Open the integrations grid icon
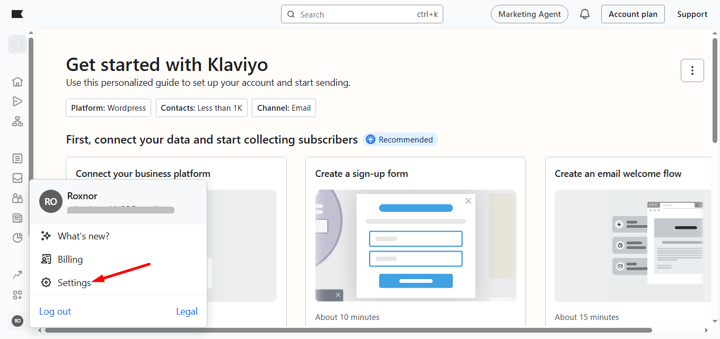The width and height of the screenshot is (720, 339). 17,295
